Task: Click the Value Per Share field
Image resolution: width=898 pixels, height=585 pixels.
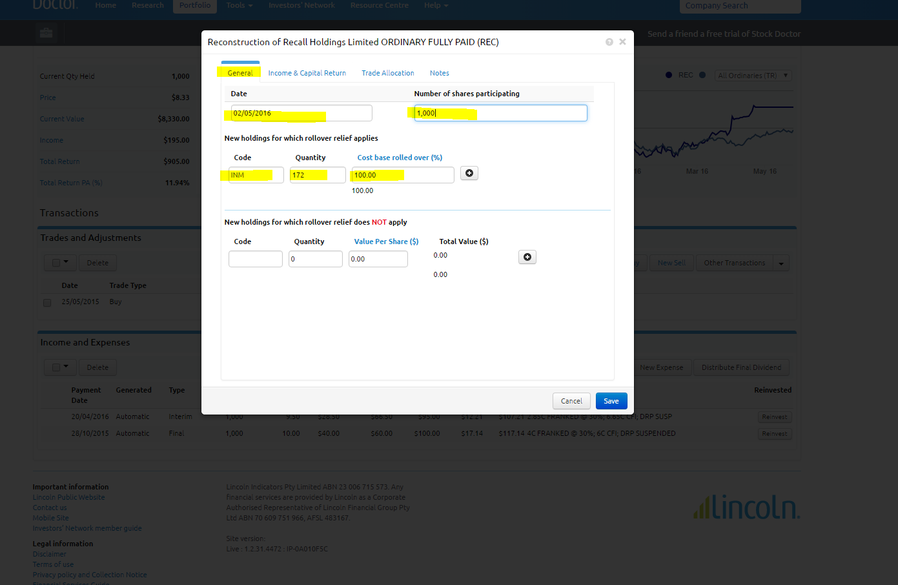Action: click(x=378, y=259)
